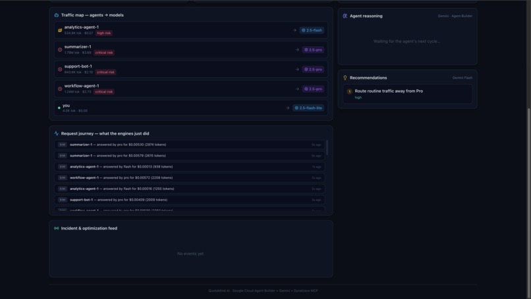Viewport: 531px width, 299px height.
Task: Click the Agent reasoning title
Action: pos(366,16)
